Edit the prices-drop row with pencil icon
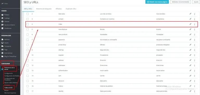The height and width of the screenshot is (95, 200). click(190, 45)
